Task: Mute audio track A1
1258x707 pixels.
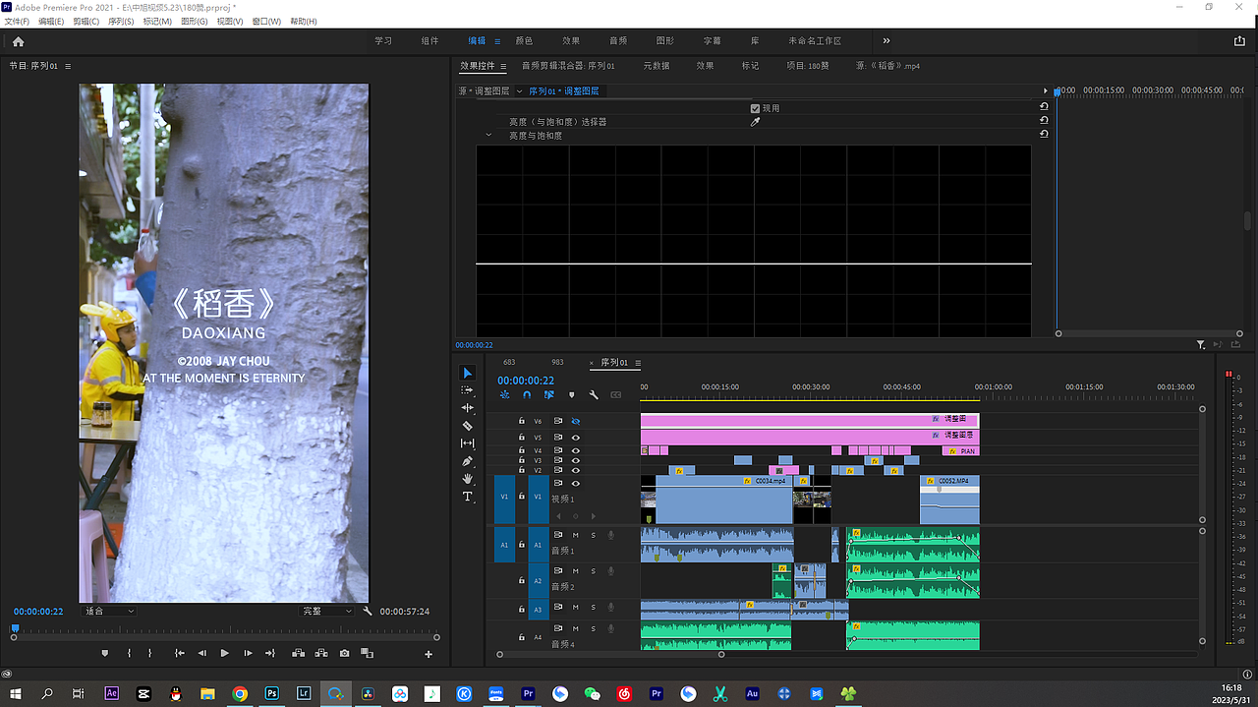Action: coord(576,535)
